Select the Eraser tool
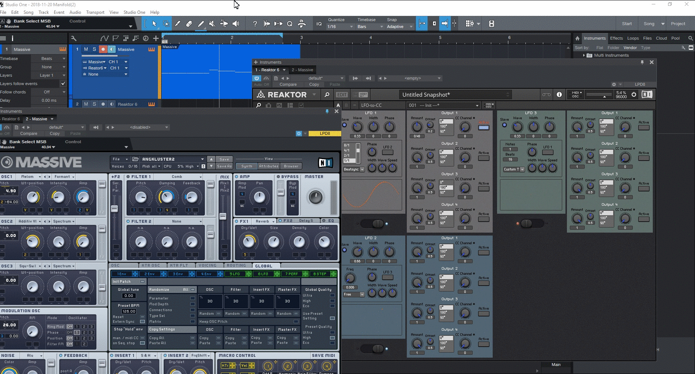The height and width of the screenshot is (374, 695). click(189, 24)
